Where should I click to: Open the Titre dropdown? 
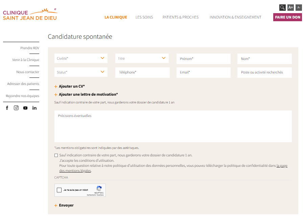tap(142, 58)
